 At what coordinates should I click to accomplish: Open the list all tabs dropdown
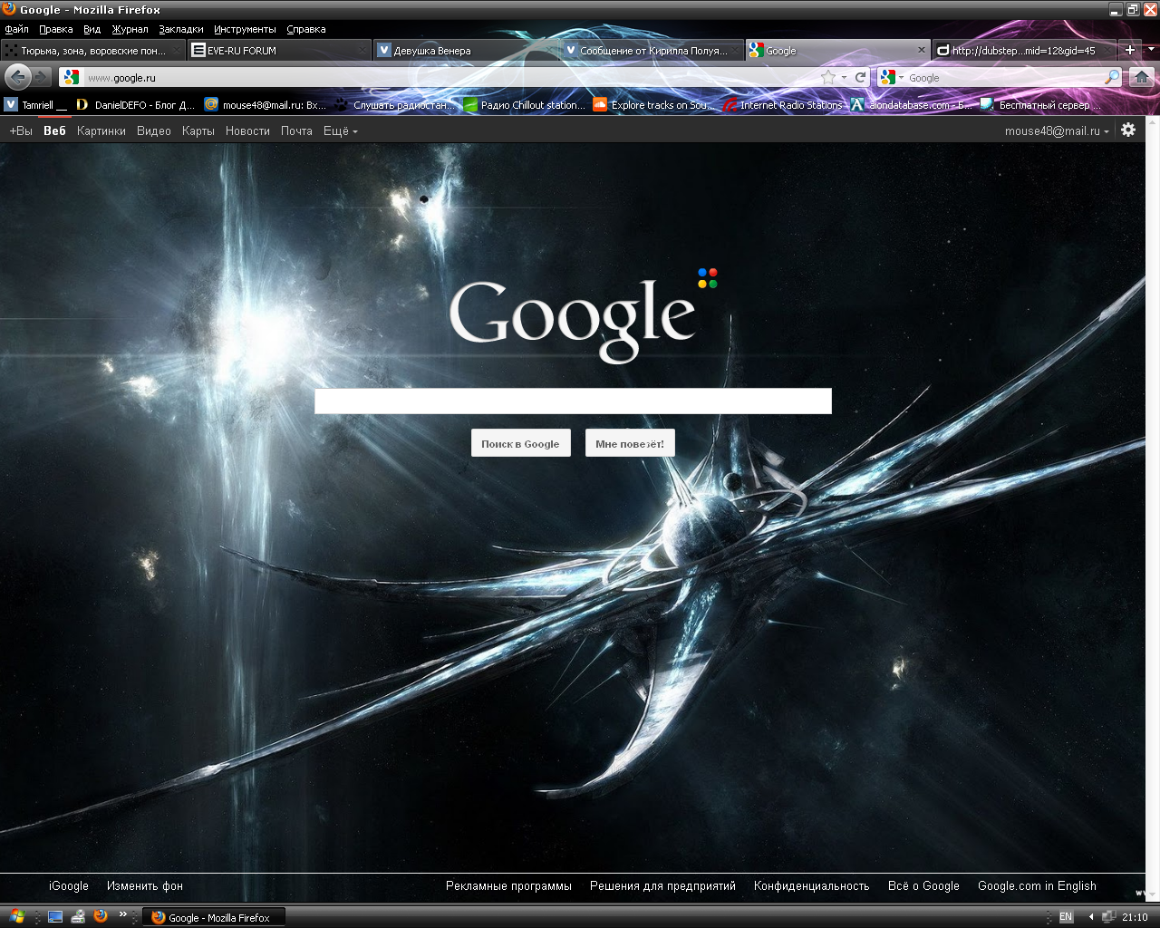coord(1151,50)
